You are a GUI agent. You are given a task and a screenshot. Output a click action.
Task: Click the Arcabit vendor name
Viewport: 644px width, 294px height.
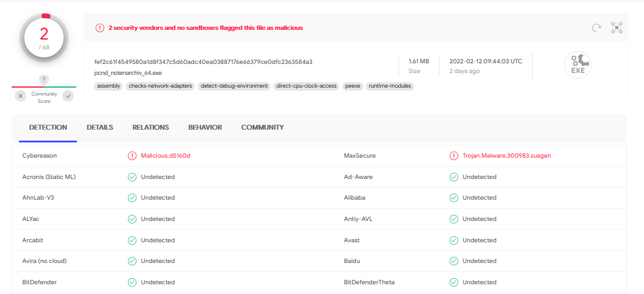[x=32, y=240]
